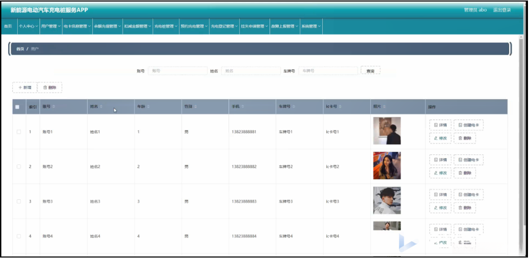Click 创建电卡 for row 账号2
Screen dimensions: 530x258
469,159
